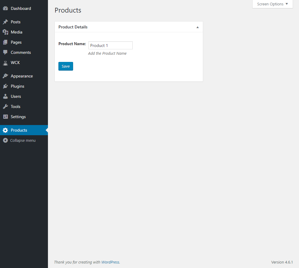299x268 pixels.
Task: Collapse menu using the arrow toggle
Action: pos(5,140)
